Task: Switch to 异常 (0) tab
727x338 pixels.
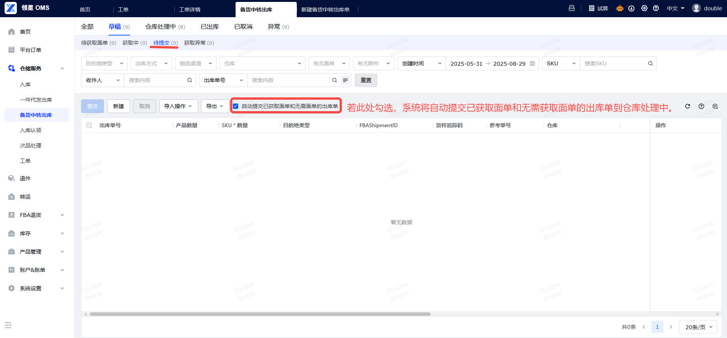Action: click(278, 27)
